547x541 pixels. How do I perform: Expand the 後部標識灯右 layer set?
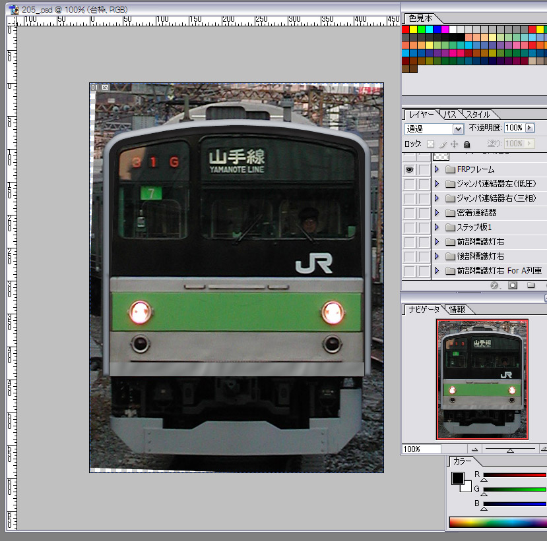437,256
